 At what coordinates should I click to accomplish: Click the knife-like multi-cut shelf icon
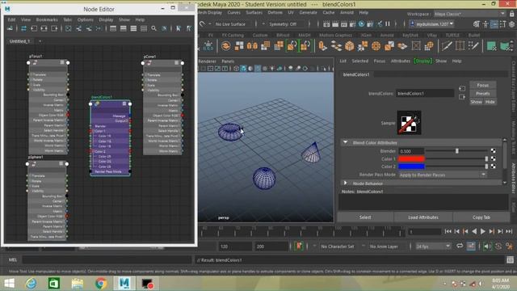[x=447, y=46]
